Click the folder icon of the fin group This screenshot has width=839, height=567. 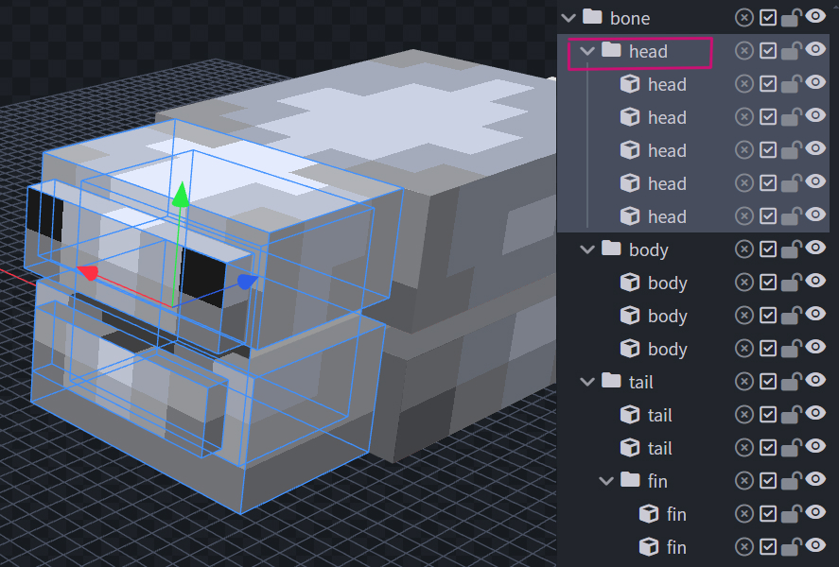pyautogui.click(x=630, y=480)
